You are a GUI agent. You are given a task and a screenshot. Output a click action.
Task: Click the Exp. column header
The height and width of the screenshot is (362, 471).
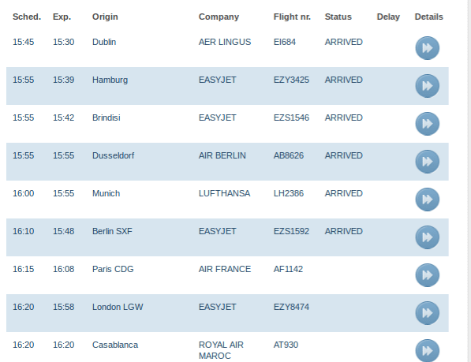pyautogui.click(x=62, y=17)
